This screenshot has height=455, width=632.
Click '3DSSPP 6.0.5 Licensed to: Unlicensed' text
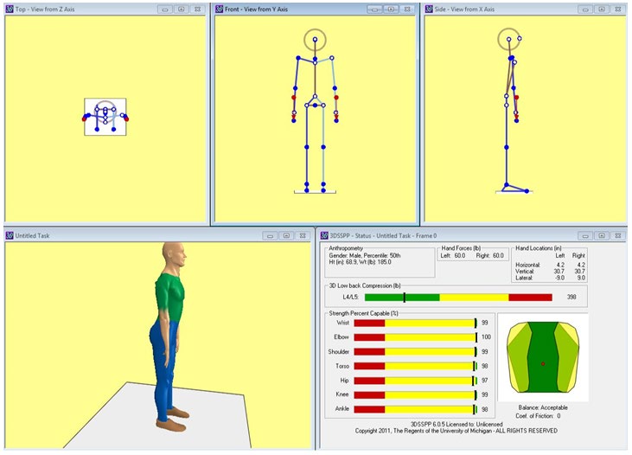click(456, 425)
